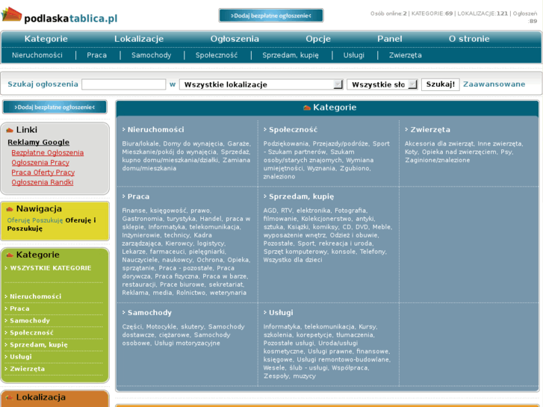543x407 pixels.
Task: Select Nieruchomości in the submenu bar
Action: [37, 55]
